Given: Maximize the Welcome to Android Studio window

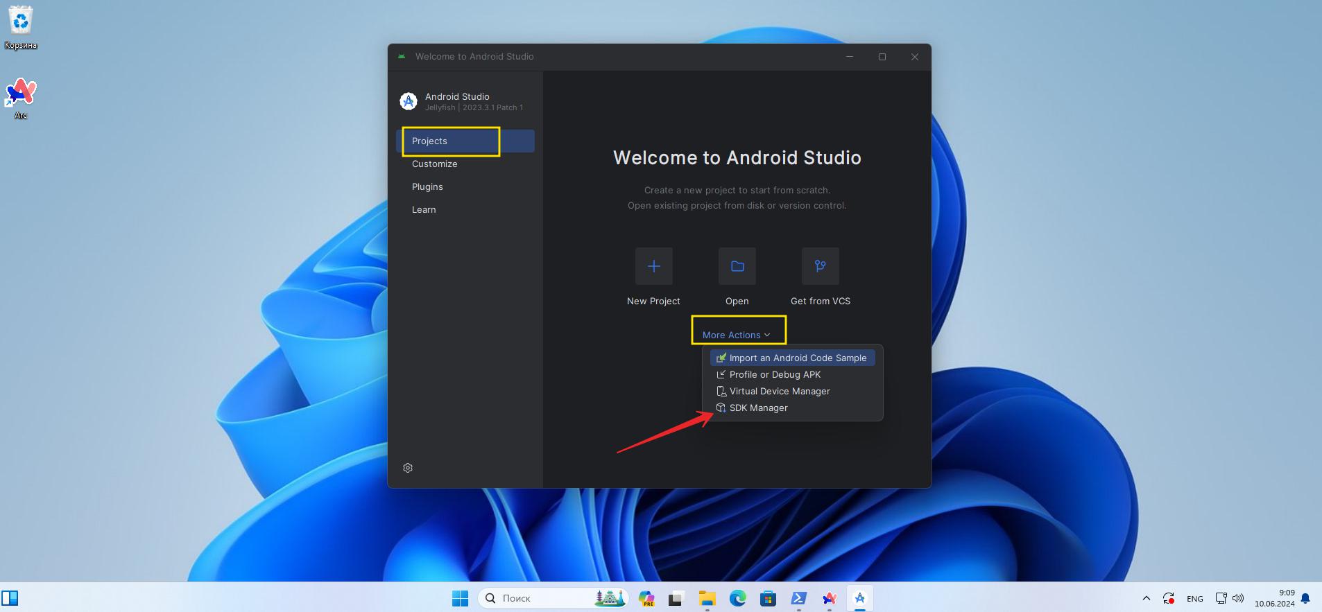Looking at the screenshot, I should click(x=882, y=57).
